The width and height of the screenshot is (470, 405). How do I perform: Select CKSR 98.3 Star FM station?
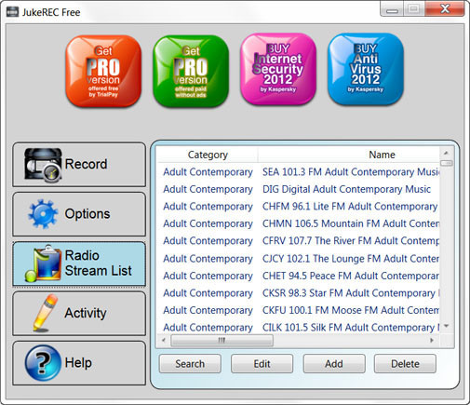coord(351,293)
